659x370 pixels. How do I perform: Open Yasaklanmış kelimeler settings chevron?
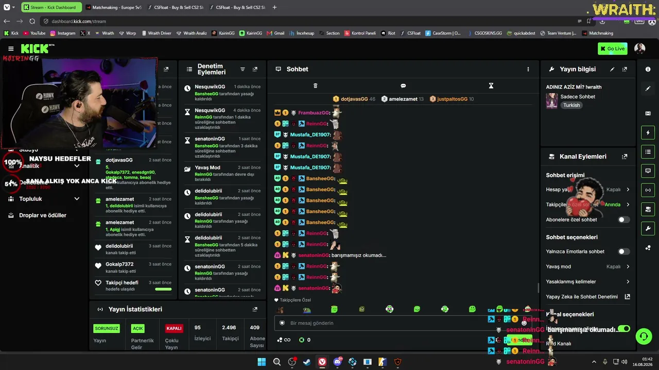(628, 282)
